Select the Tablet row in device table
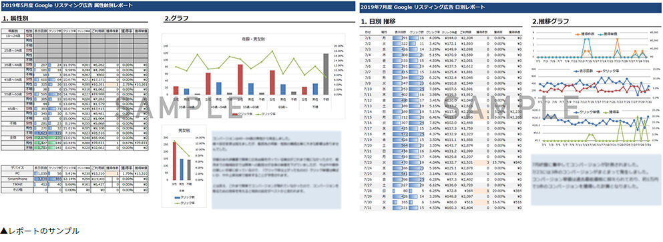This screenshot has height=242, width=663. point(75,185)
